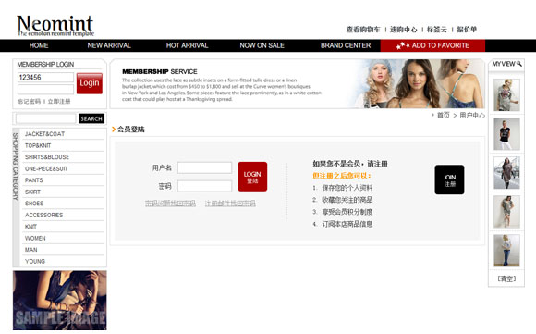This screenshot has height=334, width=536.
Task: Click the 用户名 input field
Action: click(x=205, y=167)
